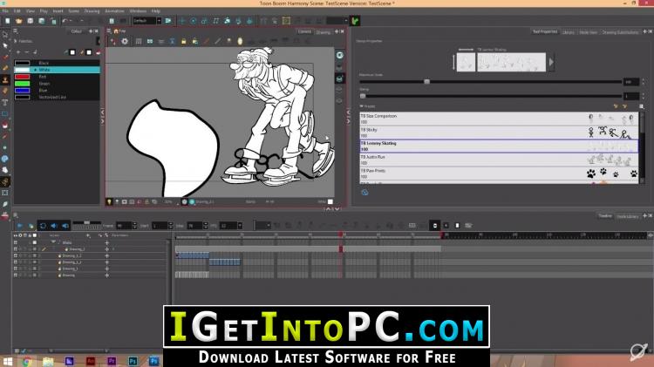Toggle the enable box on bottom Drawing layer
Viewport: 654px width, 367px height.
16,275
